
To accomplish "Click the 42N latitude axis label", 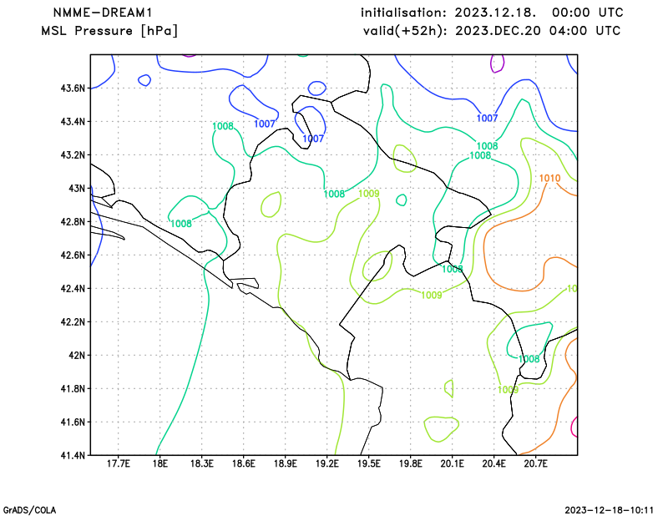I will (x=77, y=356).
